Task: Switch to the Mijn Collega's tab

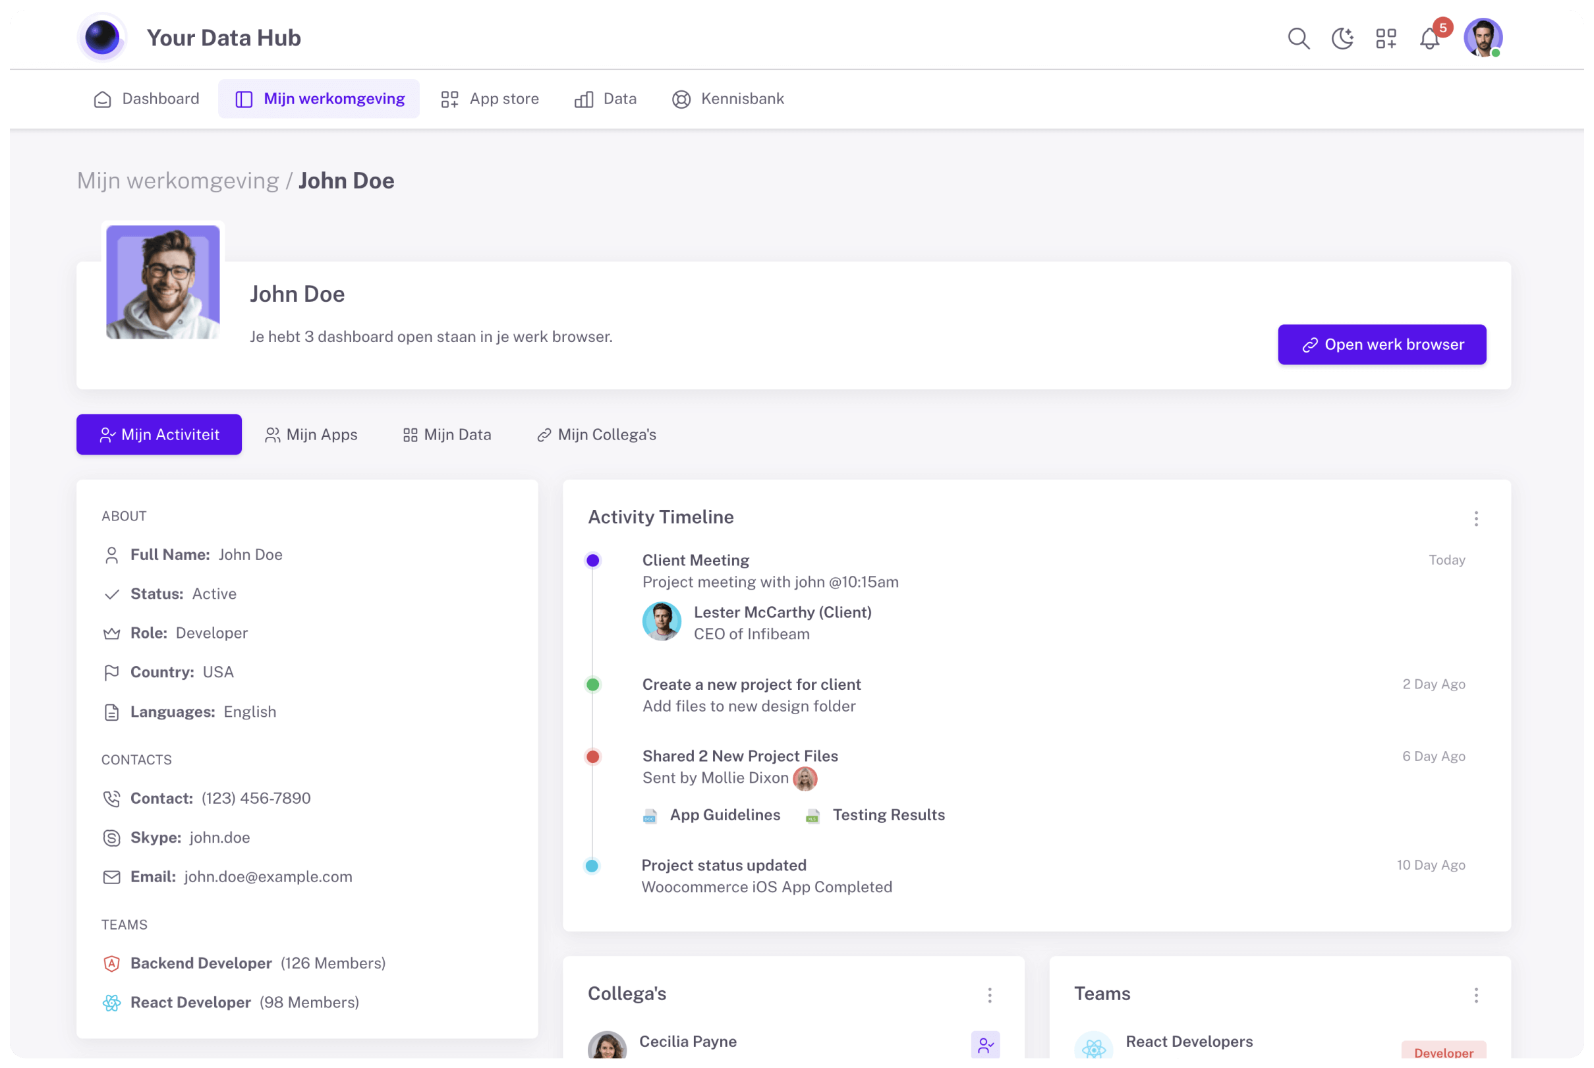Action: click(597, 435)
